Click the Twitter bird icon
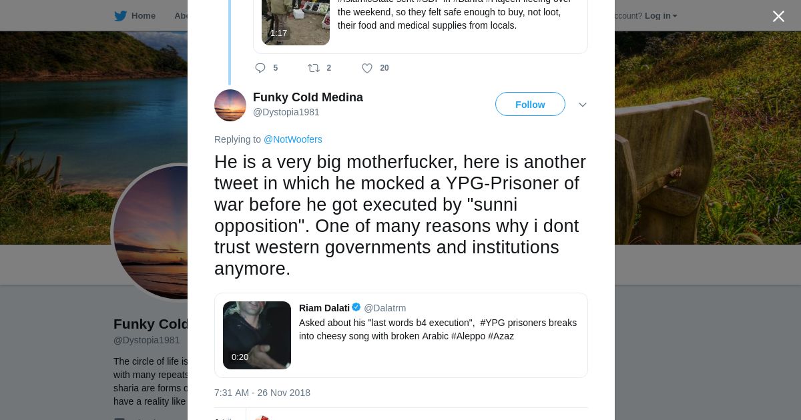 pos(120,16)
